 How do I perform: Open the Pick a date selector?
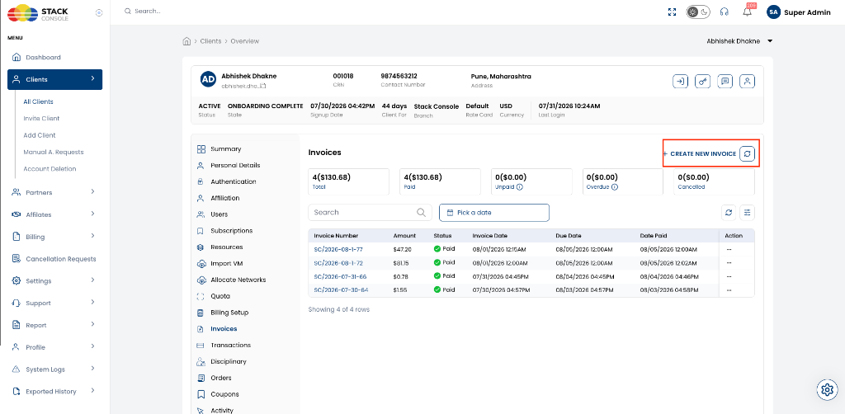click(x=494, y=213)
